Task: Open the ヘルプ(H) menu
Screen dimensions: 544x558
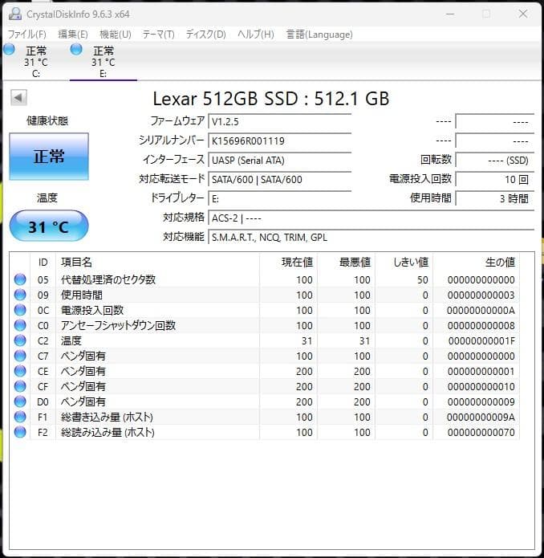Action: (x=256, y=35)
